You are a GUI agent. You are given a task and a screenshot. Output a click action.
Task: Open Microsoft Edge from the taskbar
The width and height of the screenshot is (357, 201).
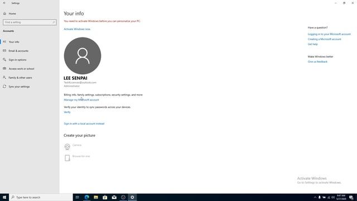click(x=87, y=197)
